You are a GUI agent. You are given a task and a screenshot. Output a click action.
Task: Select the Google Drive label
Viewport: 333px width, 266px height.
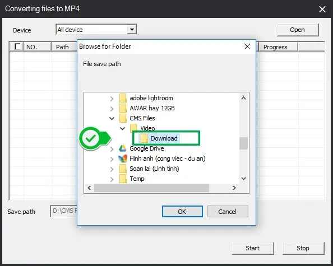coord(147,148)
